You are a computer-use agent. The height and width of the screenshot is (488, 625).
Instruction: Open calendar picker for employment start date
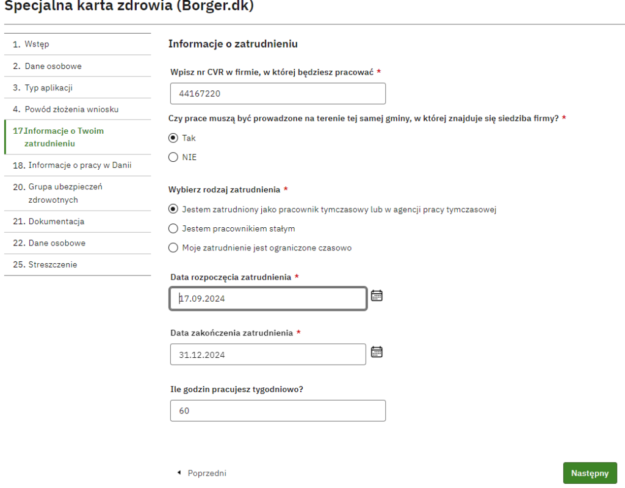pos(377,296)
